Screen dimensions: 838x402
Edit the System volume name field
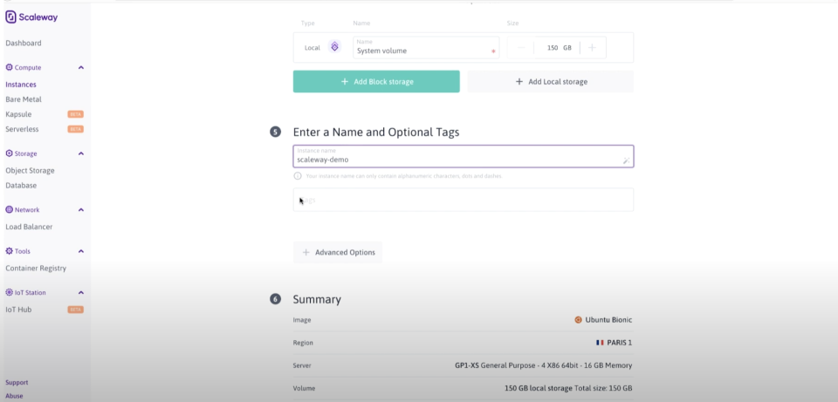click(426, 47)
